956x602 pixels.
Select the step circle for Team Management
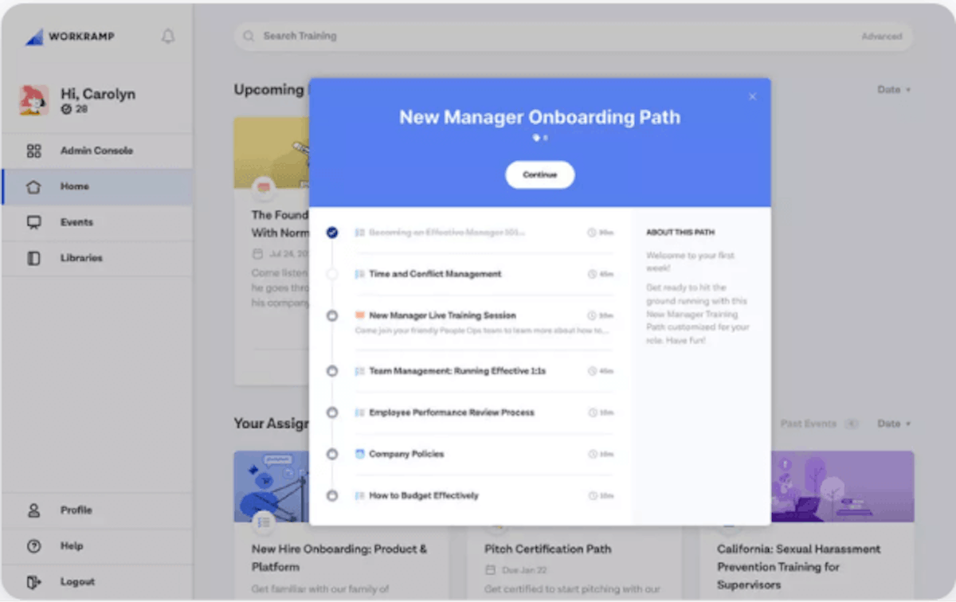tap(332, 371)
